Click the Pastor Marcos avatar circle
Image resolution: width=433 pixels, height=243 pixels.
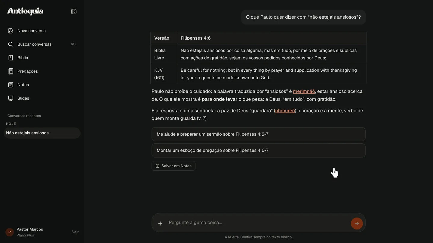tap(10, 232)
